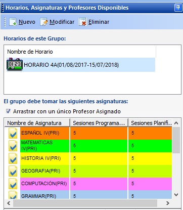Click the subject list scroll up arrow
Image resolution: width=183 pixels, height=210 pixels.
[176, 123]
